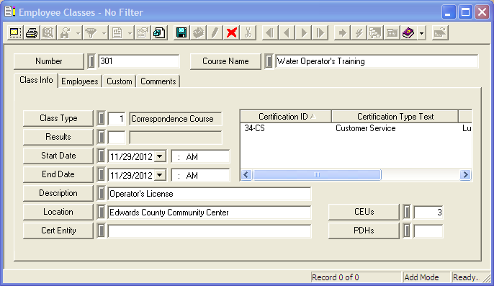This screenshot has width=494, height=286.
Task: Open the filter funnel's dropdown arrow
Action: pos(104,33)
